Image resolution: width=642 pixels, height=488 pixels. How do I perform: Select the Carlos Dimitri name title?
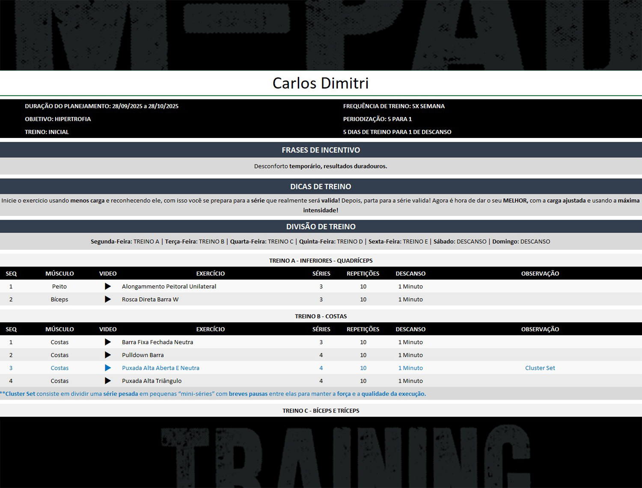click(x=321, y=83)
